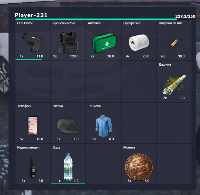Select the empty slot below DB9 Pistol
Screen dimensions: 200x195
(x=33, y=81)
